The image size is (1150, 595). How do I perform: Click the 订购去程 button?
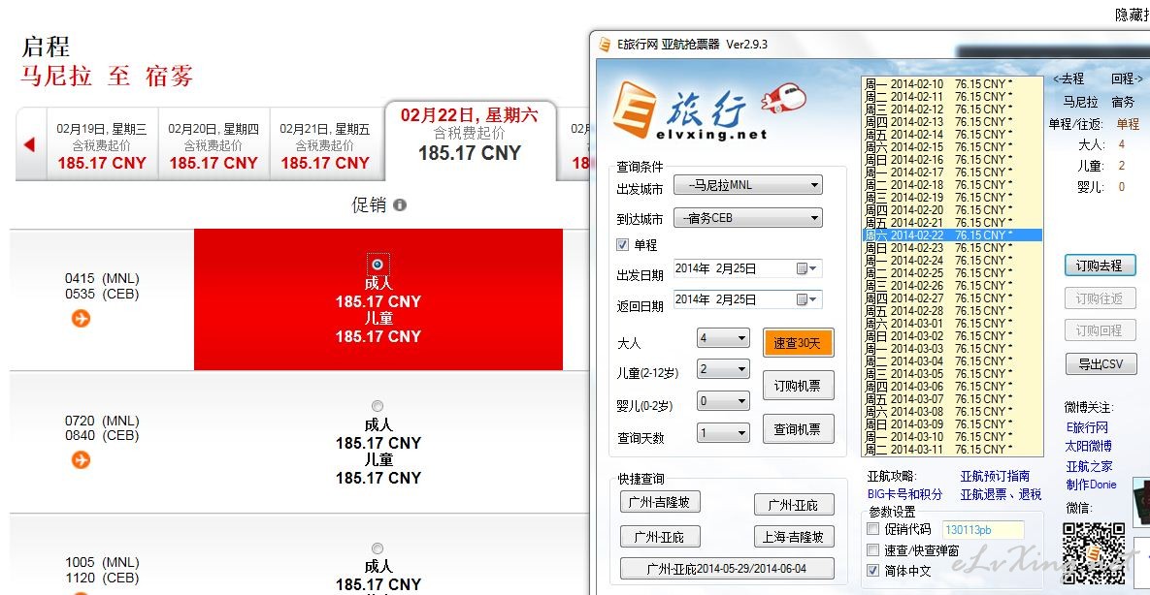point(1101,266)
